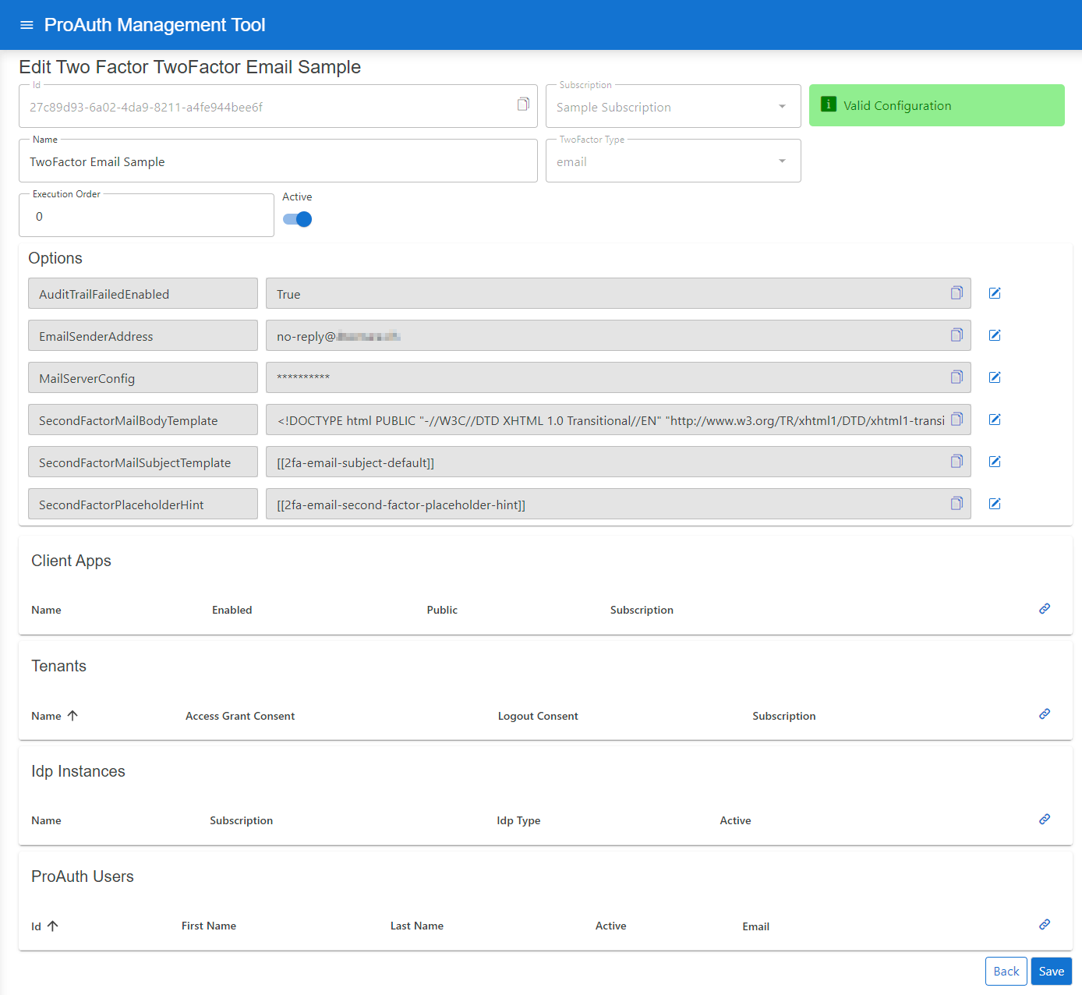Image resolution: width=1082 pixels, height=995 pixels.
Task: Click the Save button
Action: point(1051,972)
